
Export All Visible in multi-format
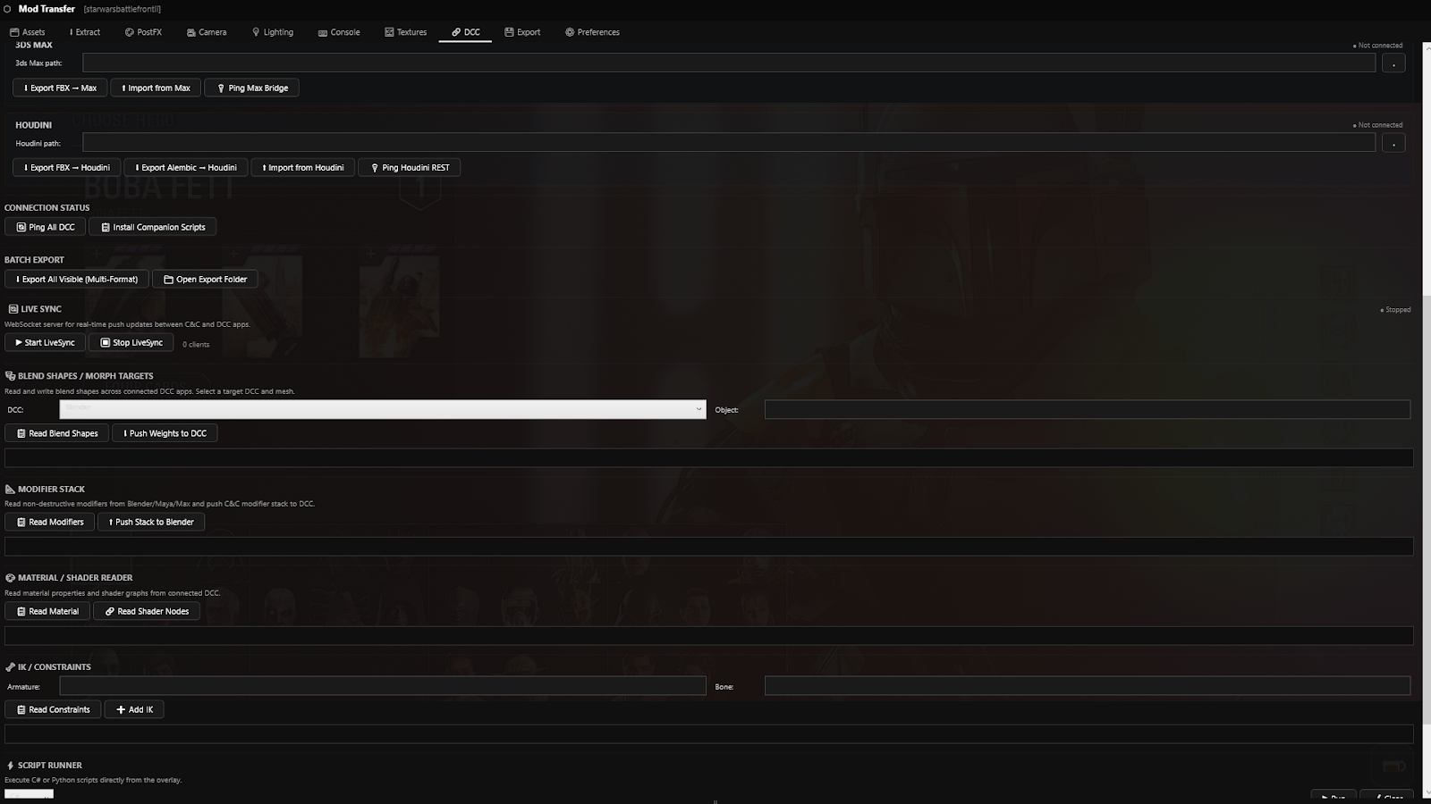pyautogui.click(x=76, y=279)
